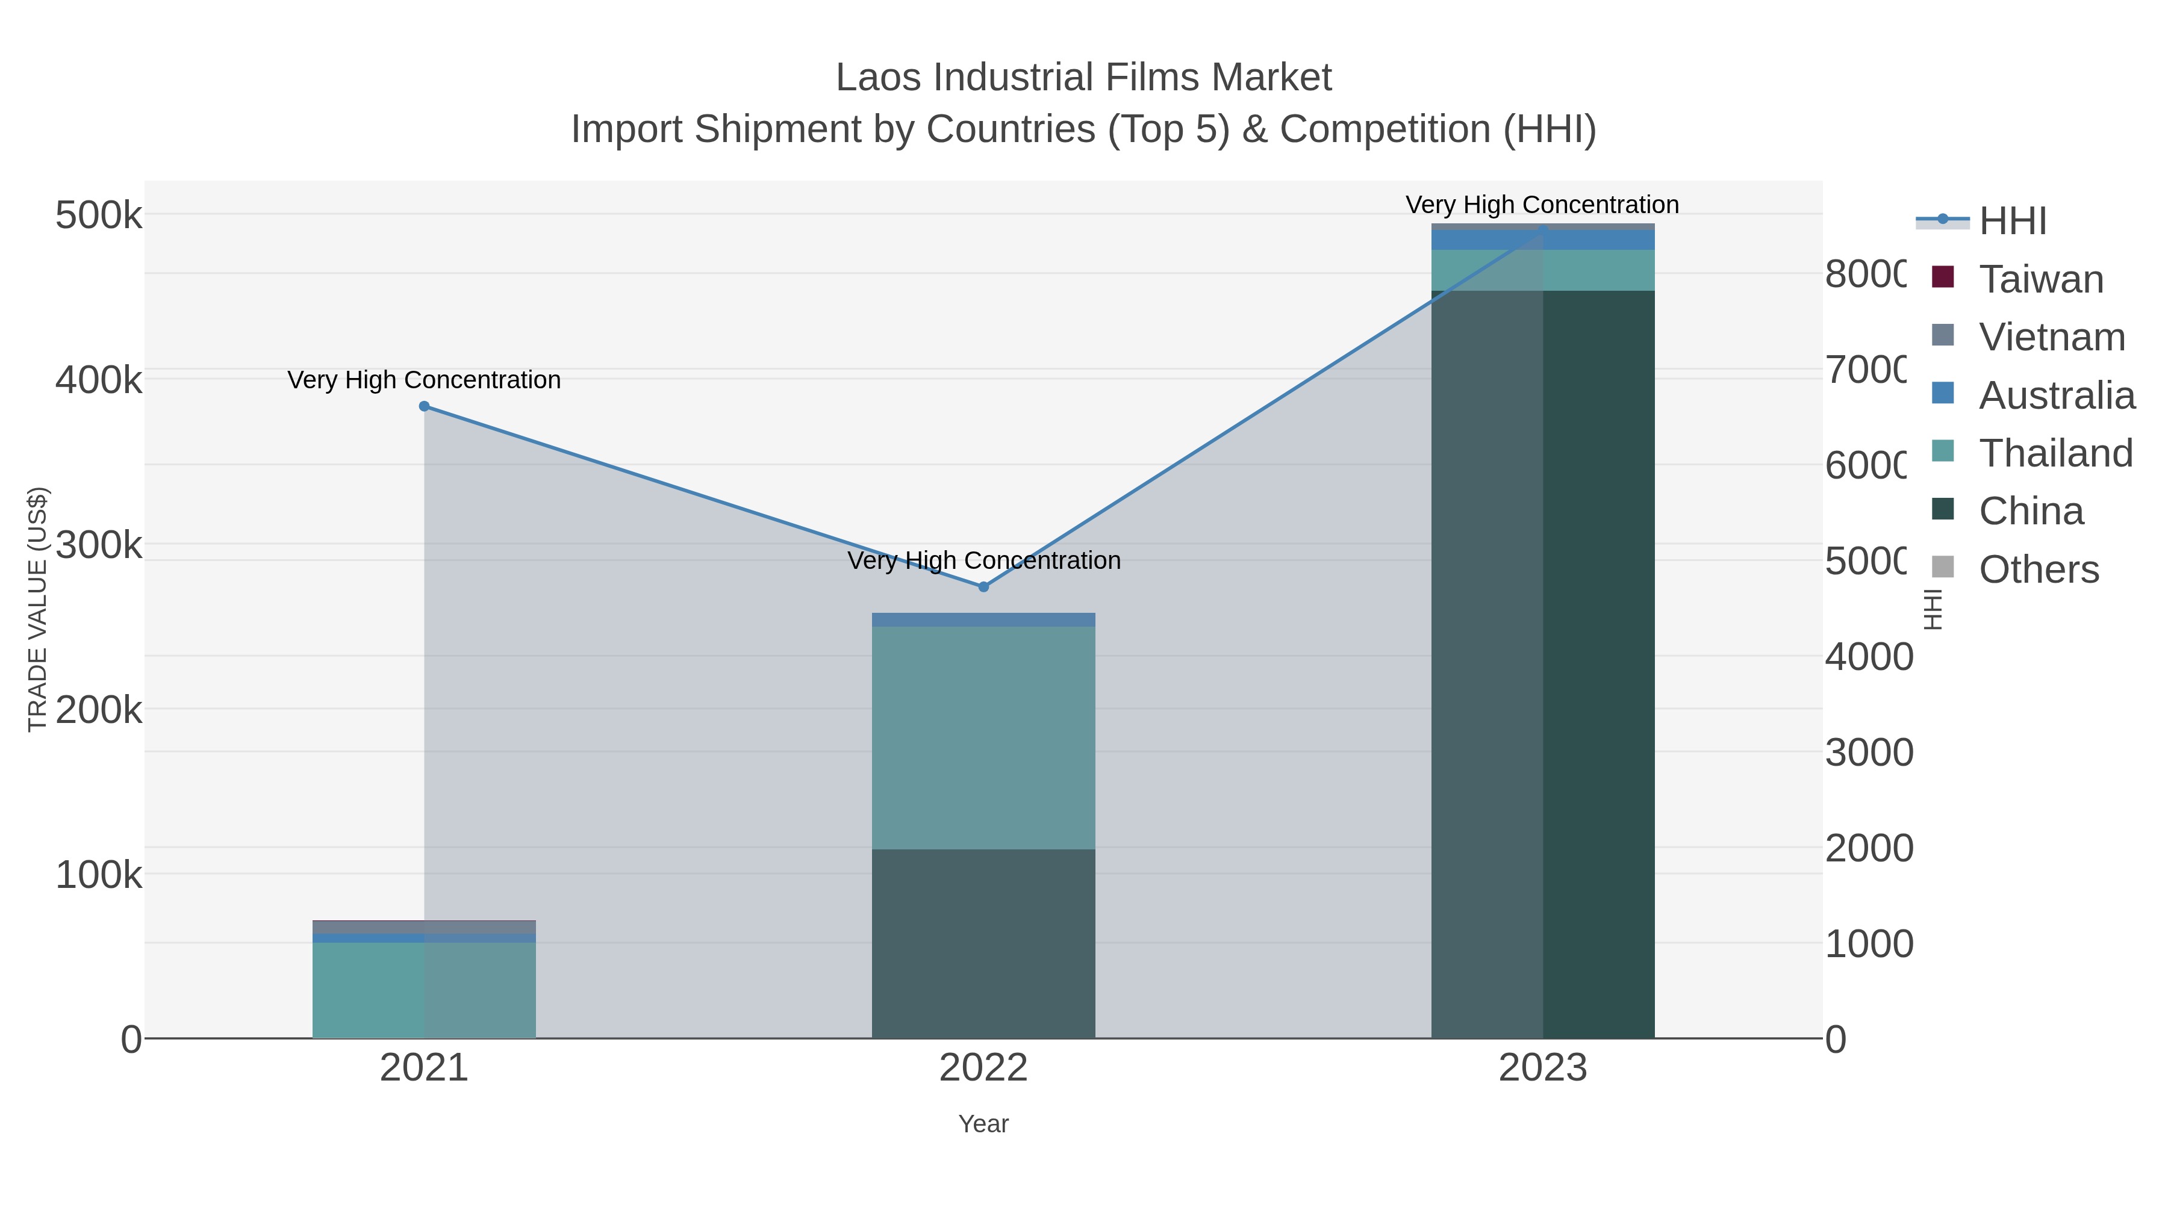Image resolution: width=2168 pixels, height=1219 pixels.
Task: Toggle the China legend entry
Action: point(2008,512)
